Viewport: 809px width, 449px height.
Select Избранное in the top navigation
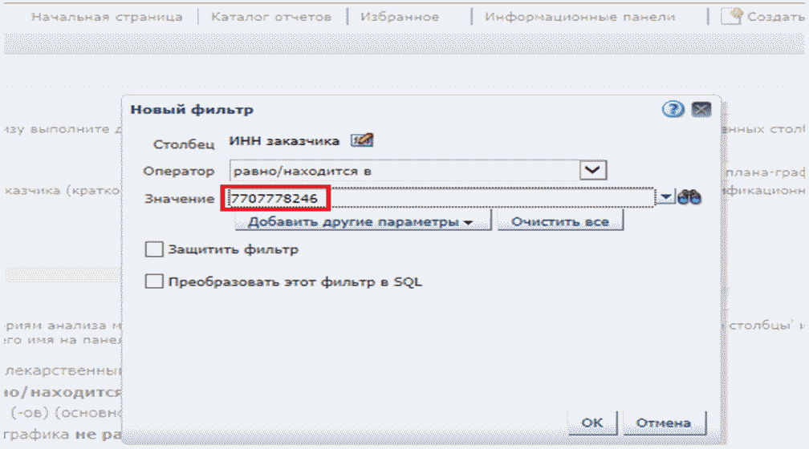[x=400, y=17]
